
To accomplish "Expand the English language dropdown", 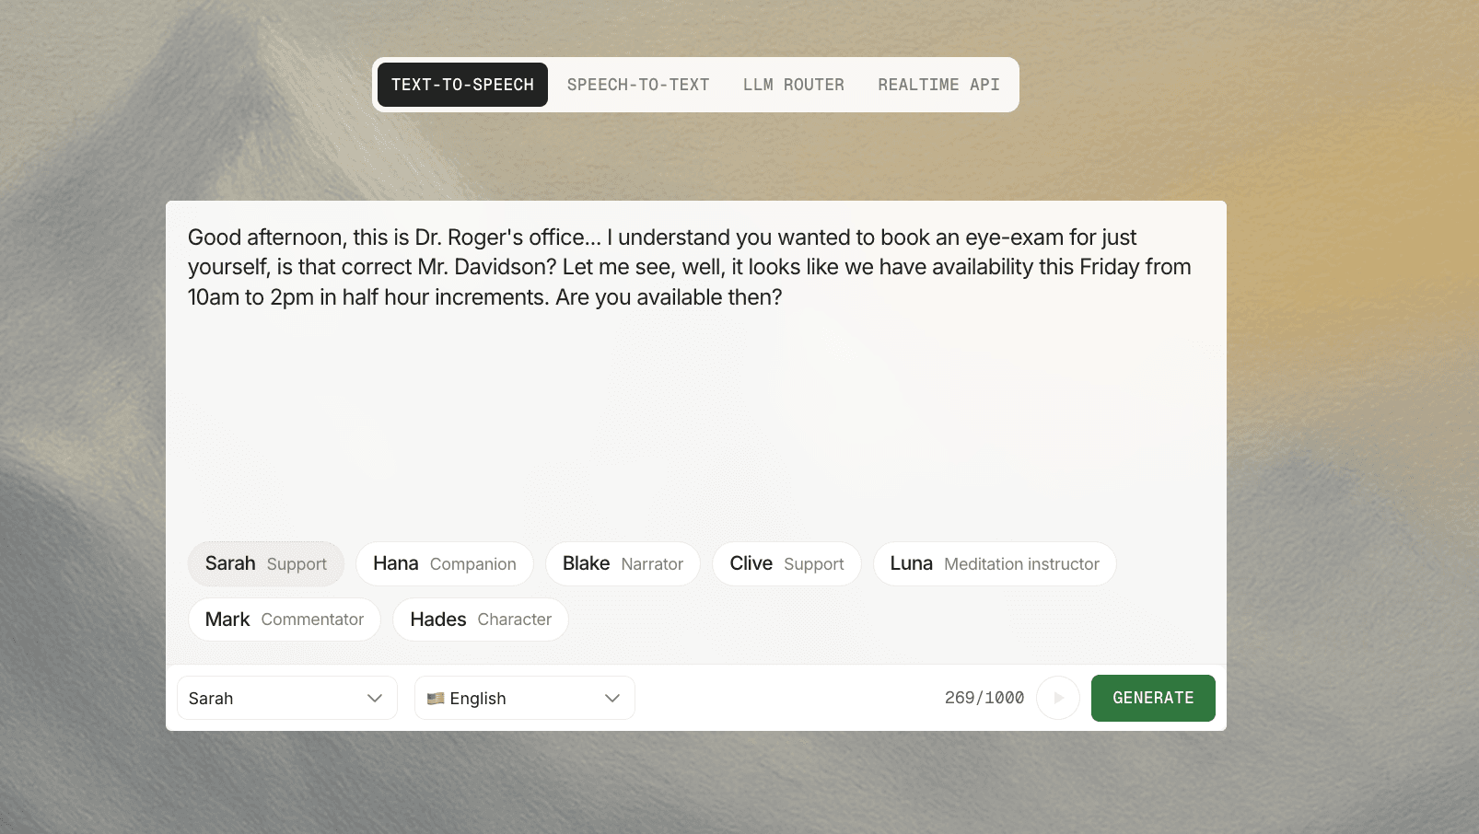I will click(525, 698).
